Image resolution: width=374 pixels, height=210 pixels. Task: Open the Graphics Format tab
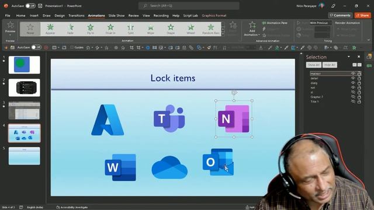[x=214, y=16]
